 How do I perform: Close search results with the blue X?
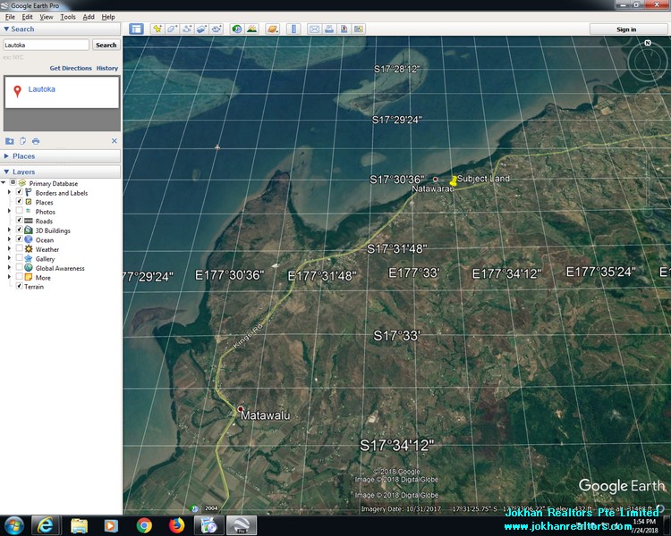114,141
